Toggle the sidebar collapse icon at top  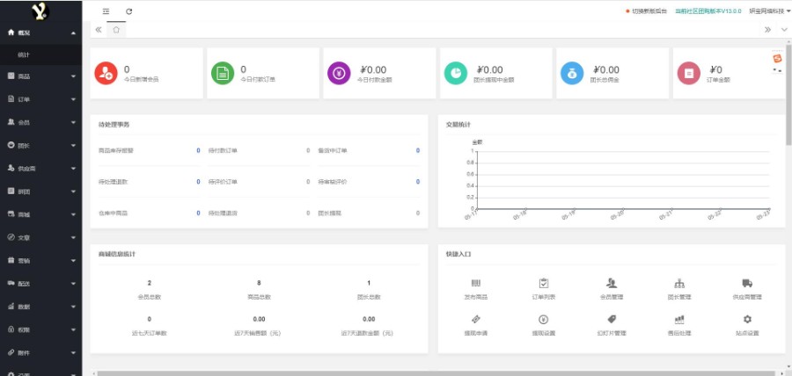click(x=106, y=11)
